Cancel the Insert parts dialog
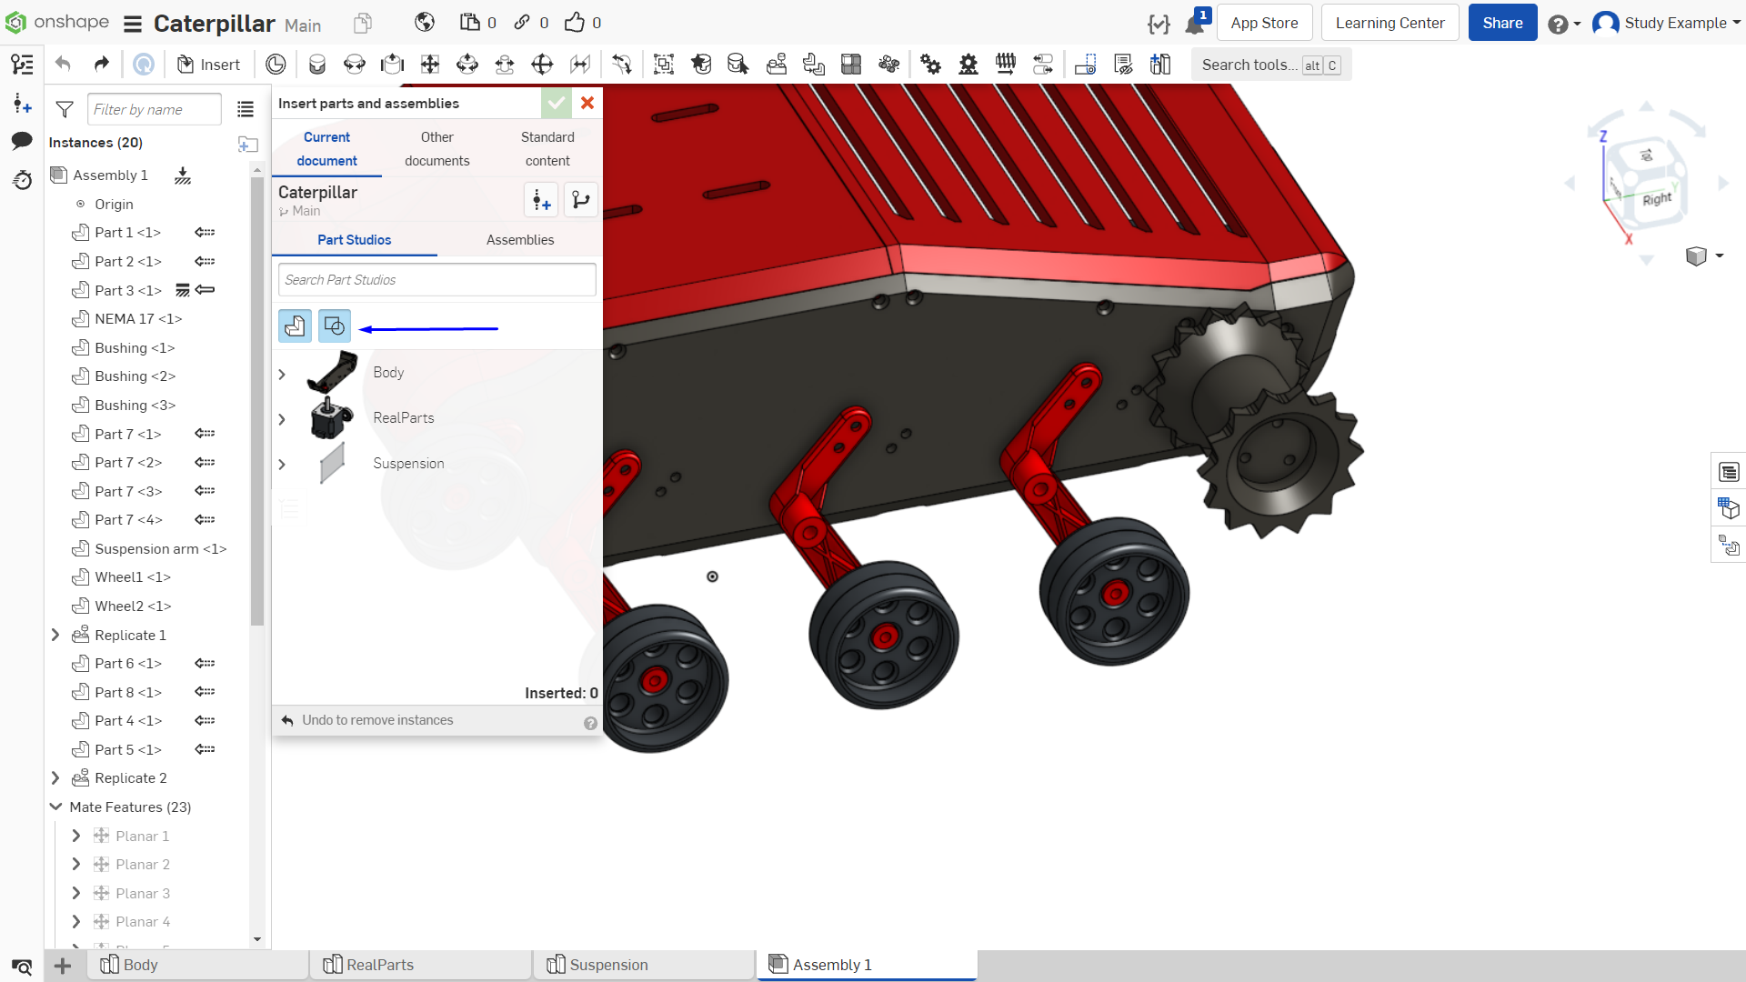 coord(587,103)
